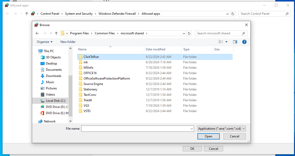Select the OFFICE16 folder icon
Image resolution: width=295 pixels, height=156 pixels.
[80, 73]
